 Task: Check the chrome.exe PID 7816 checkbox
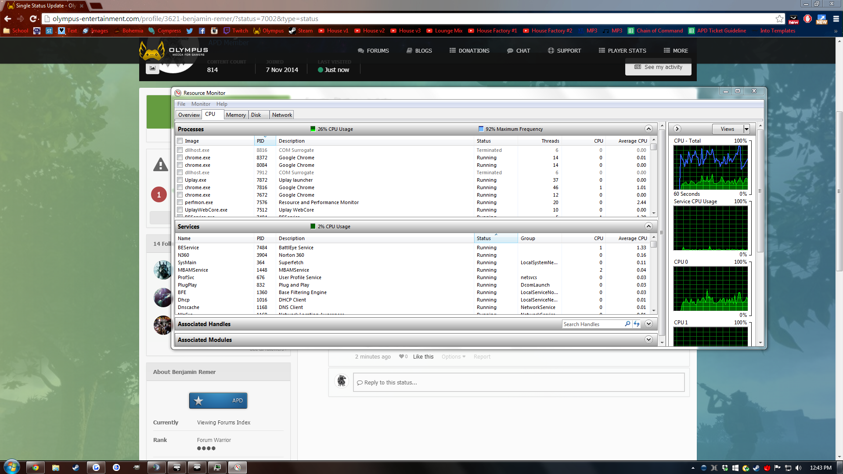pyautogui.click(x=180, y=187)
